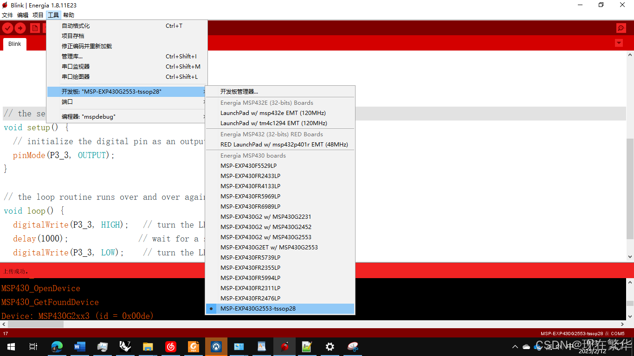
Task: Select board MSP-EXP430FR2433LP
Action: tap(280, 176)
